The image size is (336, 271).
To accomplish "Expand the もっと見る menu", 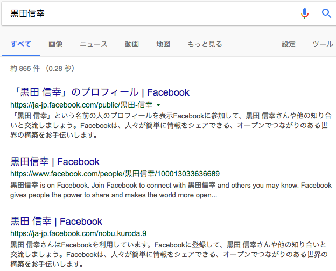I will [x=205, y=44].
